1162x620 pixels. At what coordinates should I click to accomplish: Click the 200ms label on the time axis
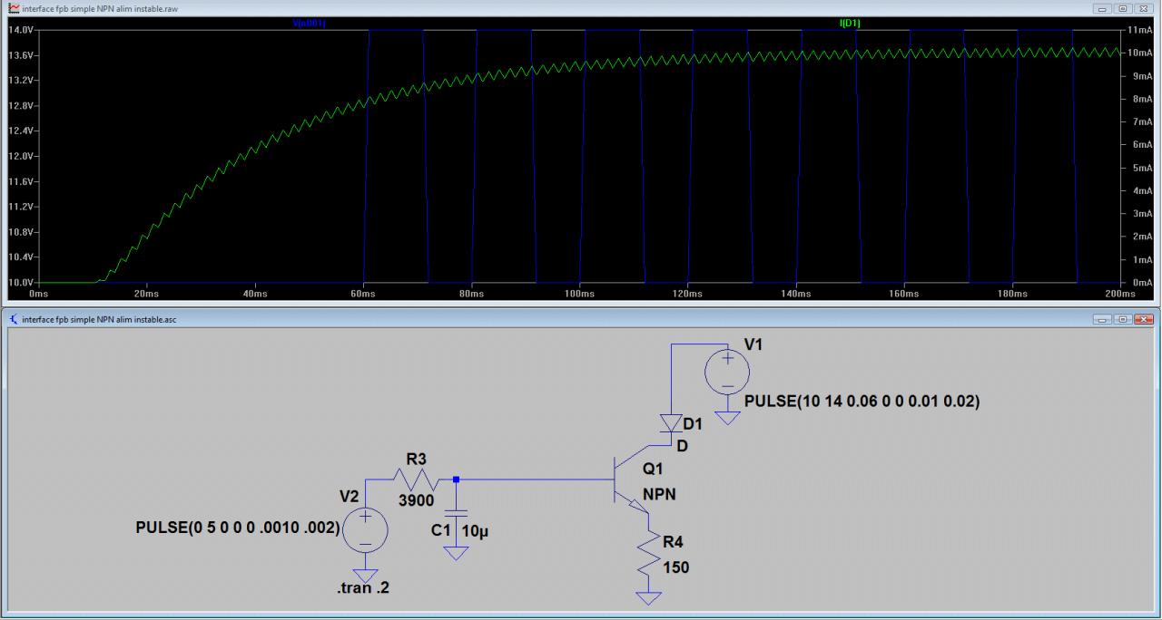[x=1120, y=295]
